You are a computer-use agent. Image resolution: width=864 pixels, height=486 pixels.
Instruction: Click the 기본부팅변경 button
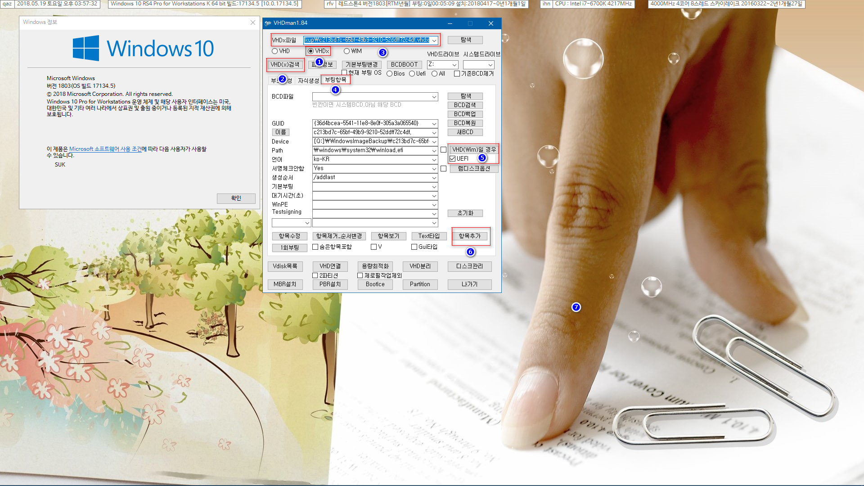[x=362, y=65]
